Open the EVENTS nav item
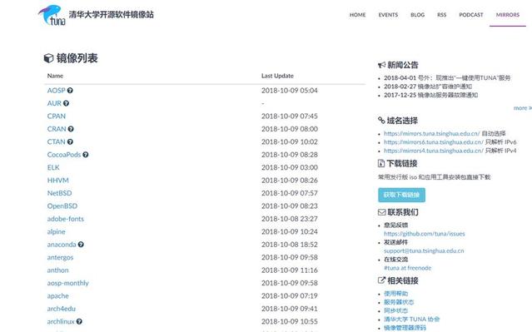This screenshot has height=332, width=532. [x=388, y=15]
